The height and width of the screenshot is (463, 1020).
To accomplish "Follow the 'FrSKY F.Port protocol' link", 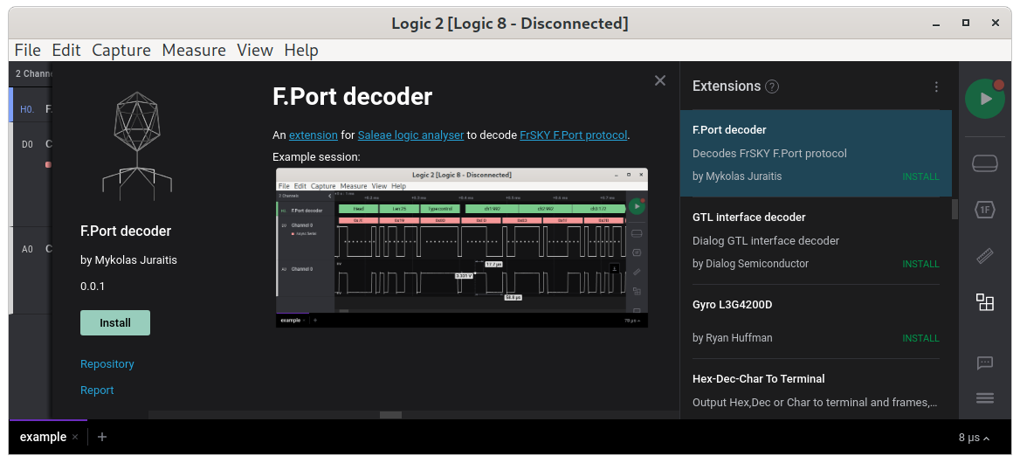I will click(574, 135).
